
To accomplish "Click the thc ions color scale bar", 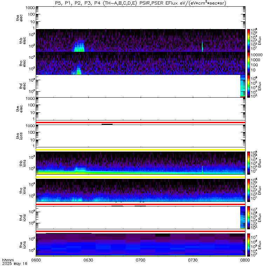I will 249,190.
